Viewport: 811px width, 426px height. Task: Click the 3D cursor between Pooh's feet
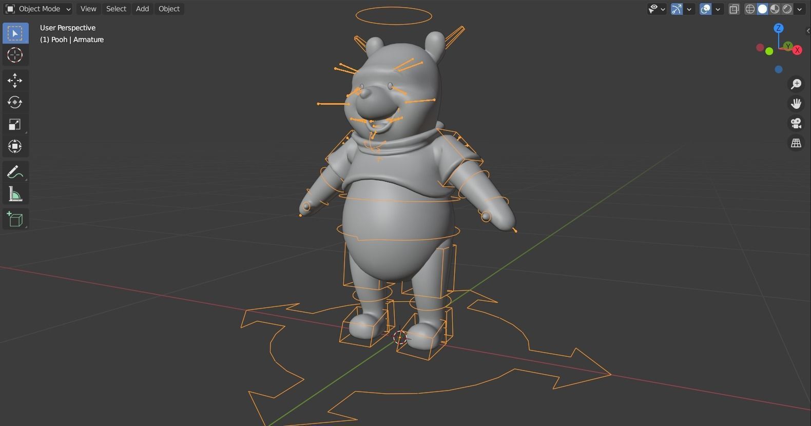pyautogui.click(x=400, y=337)
